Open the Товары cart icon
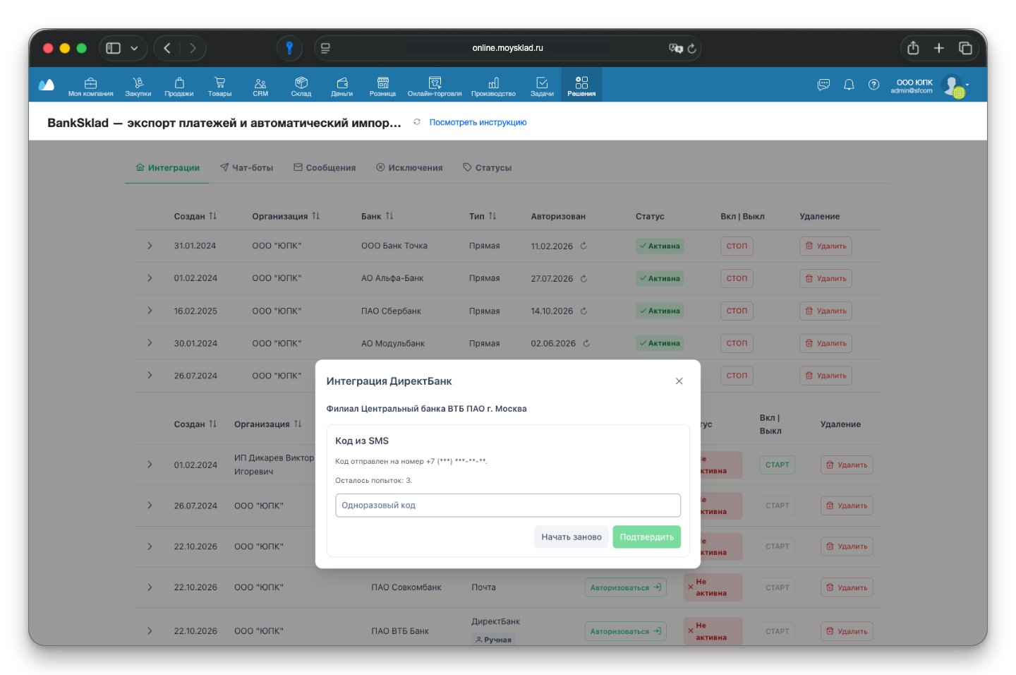Viewport: 1016px width, 675px height. [x=219, y=83]
